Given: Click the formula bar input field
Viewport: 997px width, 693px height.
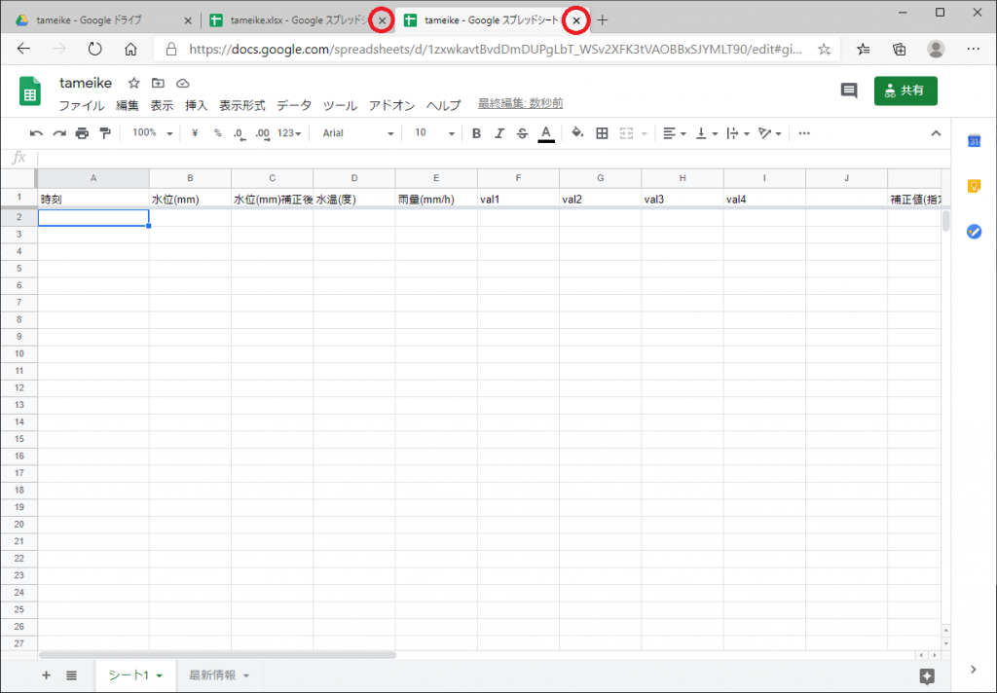Looking at the screenshot, I should tap(487, 158).
